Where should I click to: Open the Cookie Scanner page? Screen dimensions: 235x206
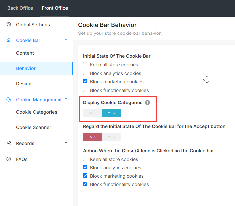click(x=34, y=127)
